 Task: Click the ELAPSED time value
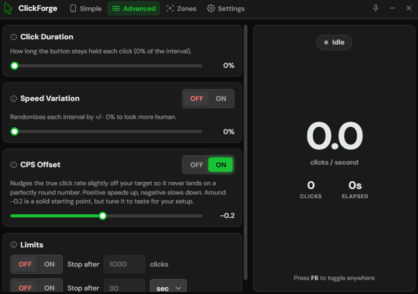tap(355, 185)
